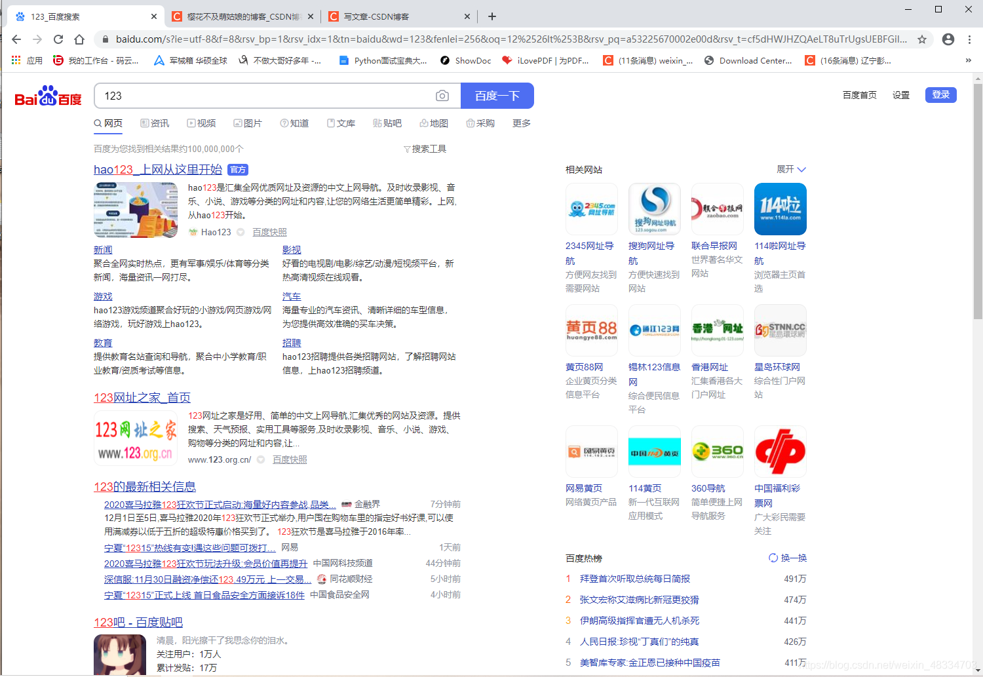
Task: Open the 123网址之家 result thumbnail
Action: [x=136, y=438]
